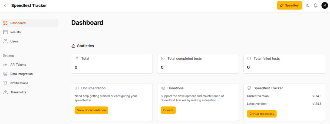Click the Donate button
Viewport: 330px width, 124px height.
pyautogui.click(x=168, y=110)
